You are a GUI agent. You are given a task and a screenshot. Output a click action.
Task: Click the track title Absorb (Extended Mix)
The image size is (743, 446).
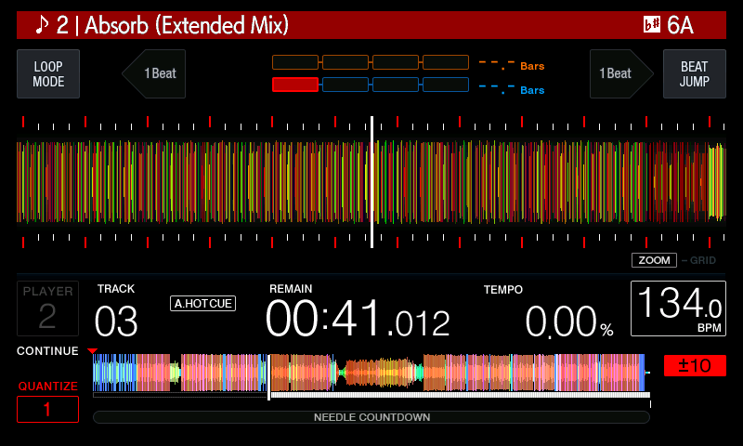pyautogui.click(x=187, y=25)
